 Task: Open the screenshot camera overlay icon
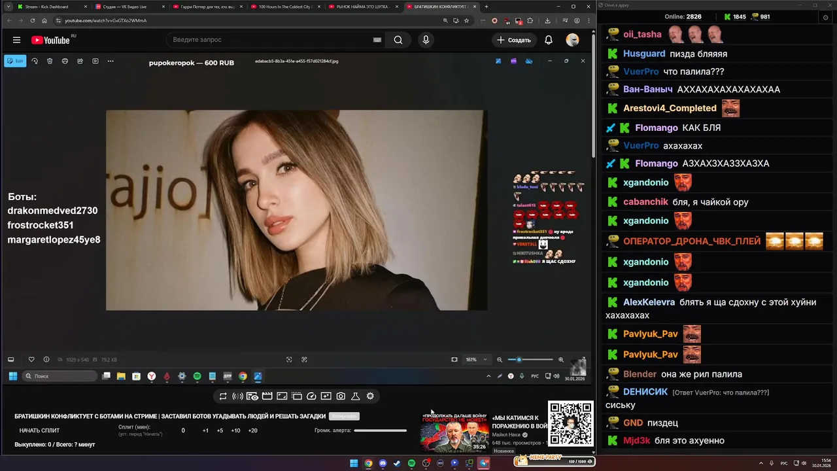tap(341, 396)
